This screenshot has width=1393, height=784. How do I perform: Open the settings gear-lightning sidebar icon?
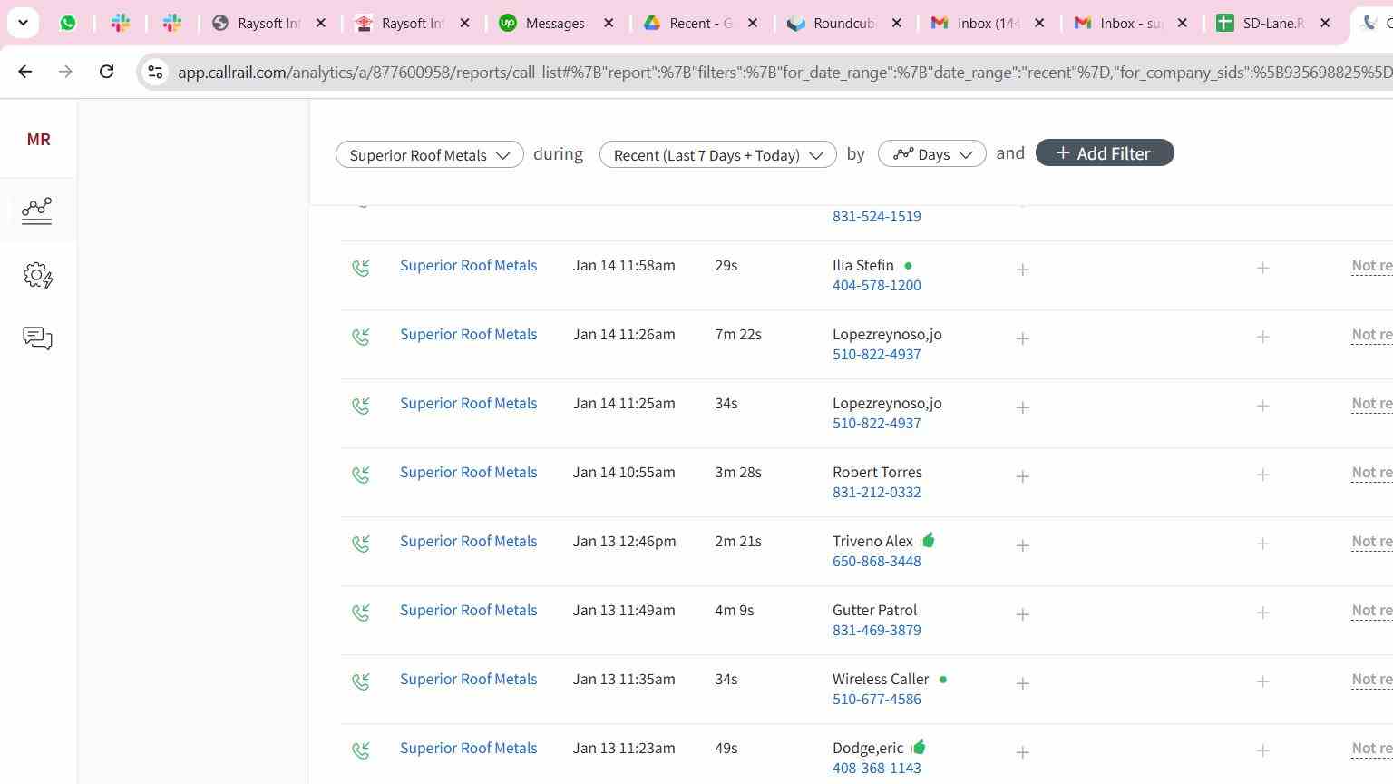coord(37,275)
